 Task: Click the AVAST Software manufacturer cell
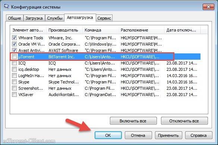pyautogui.click(x=63, y=50)
